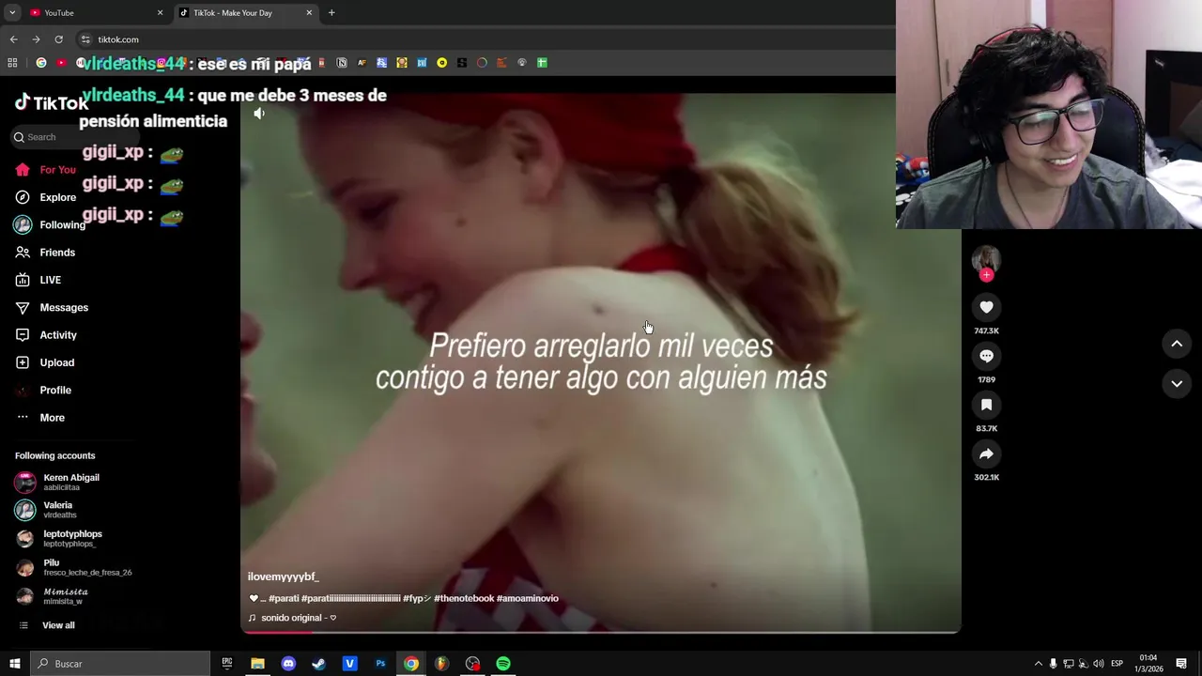Image resolution: width=1202 pixels, height=676 pixels.
Task: Open Steam from the taskbar
Action: coord(318,664)
